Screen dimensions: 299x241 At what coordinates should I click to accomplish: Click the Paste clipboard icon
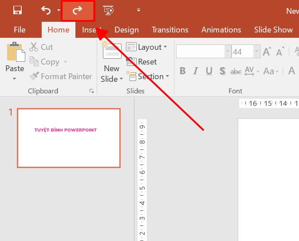pyautogui.click(x=16, y=52)
